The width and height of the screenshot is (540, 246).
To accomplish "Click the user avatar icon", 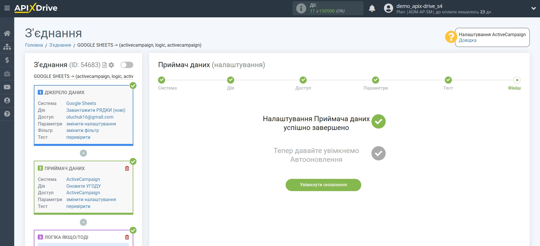I will [x=389, y=8].
